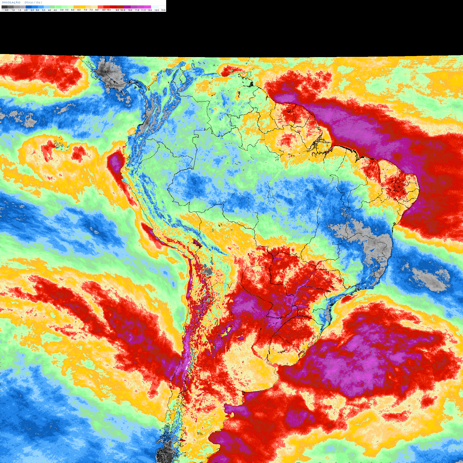463x463 pixels.
Task: Click the '1.0' legend value
Action: pos(13,10)
